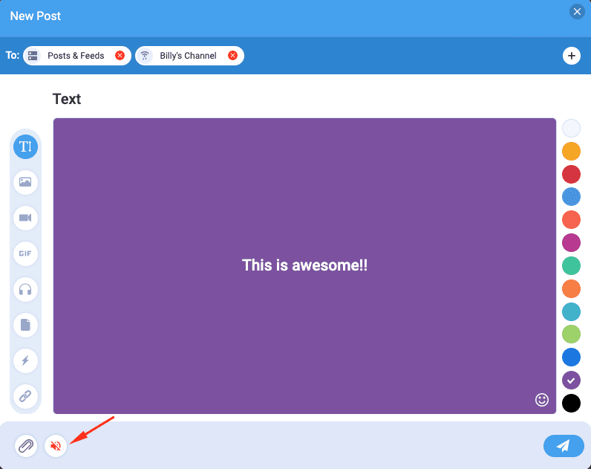The image size is (591, 469).
Task: Choose the dark red background color
Action: point(571,174)
